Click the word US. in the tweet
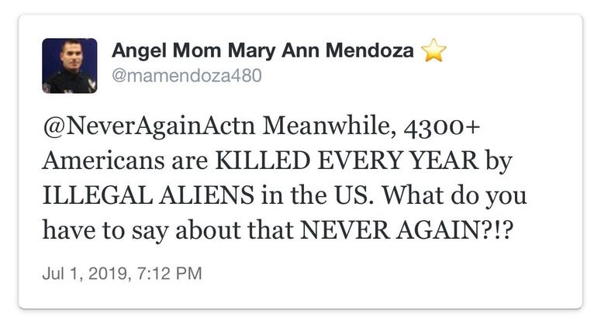 click(348, 195)
